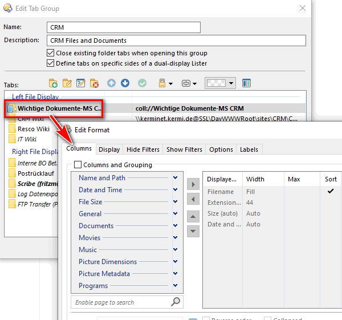Click the Postrücklauf folder icon
The height and width of the screenshot is (320, 342).
pyautogui.click(x=12, y=173)
